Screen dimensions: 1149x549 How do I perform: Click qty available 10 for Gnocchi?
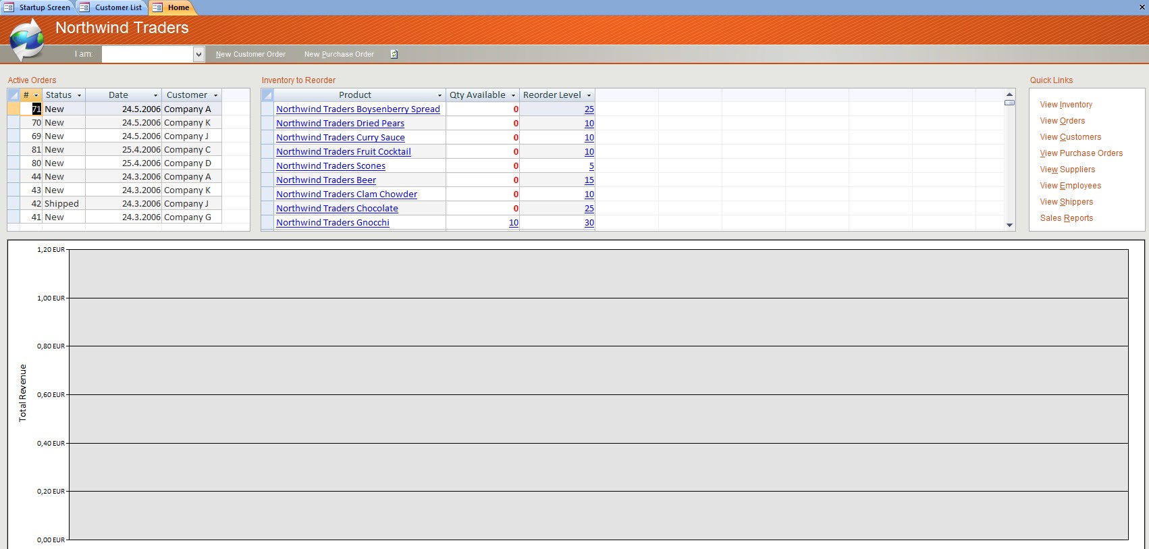click(x=514, y=222)
